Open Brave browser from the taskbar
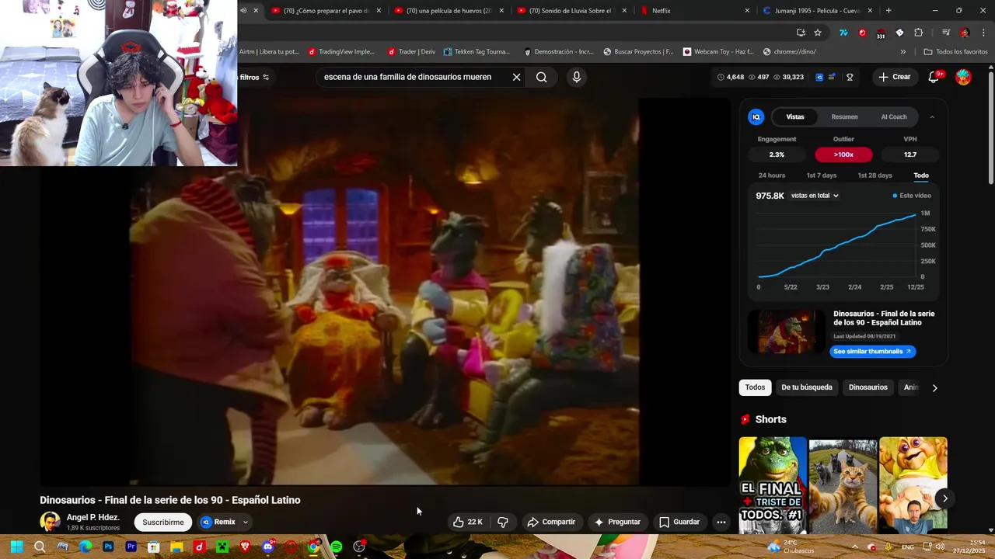This screenshot has height=559, width=995. click(x=245, y=547)
